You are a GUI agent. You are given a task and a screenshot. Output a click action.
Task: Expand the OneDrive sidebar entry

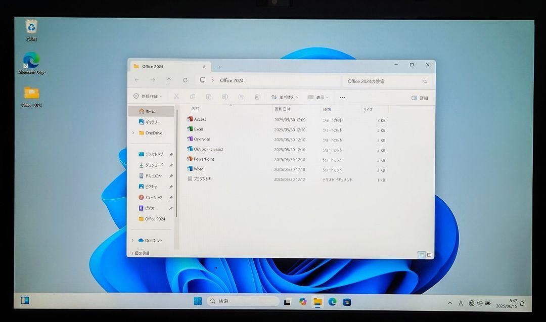tap(132, 133)
